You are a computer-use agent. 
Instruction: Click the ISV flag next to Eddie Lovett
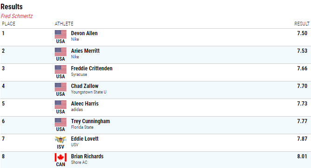(x=60, y=140)
